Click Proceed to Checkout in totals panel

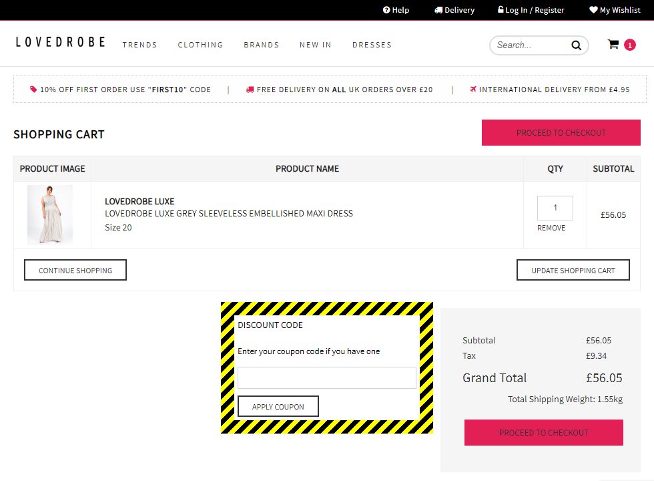coord(543,433)
